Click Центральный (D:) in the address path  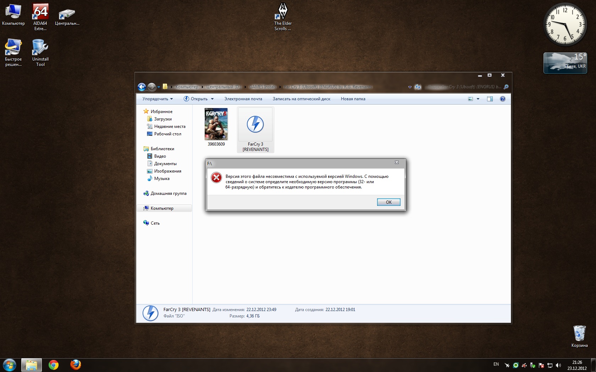[223, 87]
